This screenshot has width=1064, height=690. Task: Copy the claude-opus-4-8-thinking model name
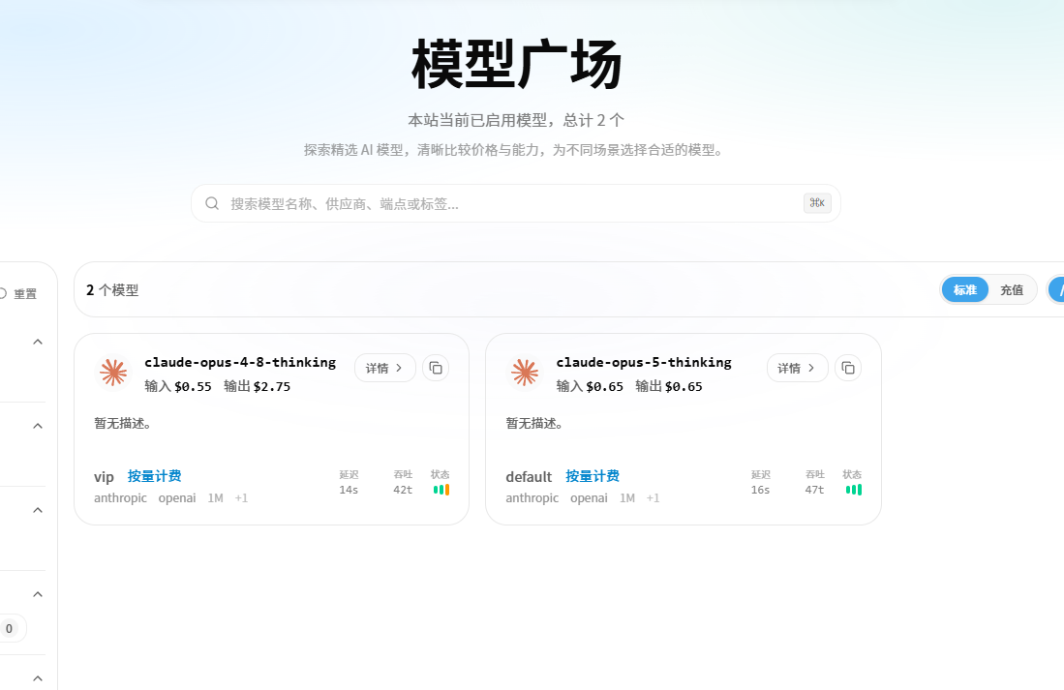pyautogui.click(x=436, y=368)
